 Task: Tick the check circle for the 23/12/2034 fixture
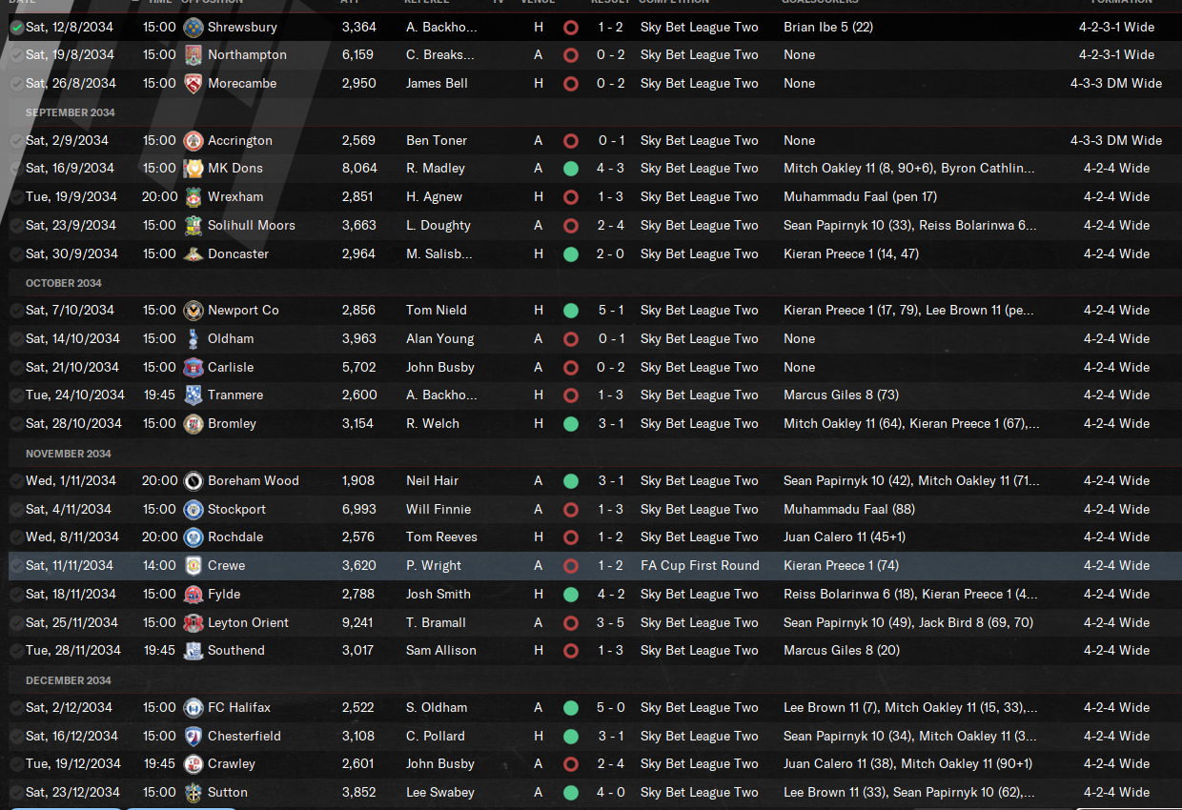click(x=16, y=793)
